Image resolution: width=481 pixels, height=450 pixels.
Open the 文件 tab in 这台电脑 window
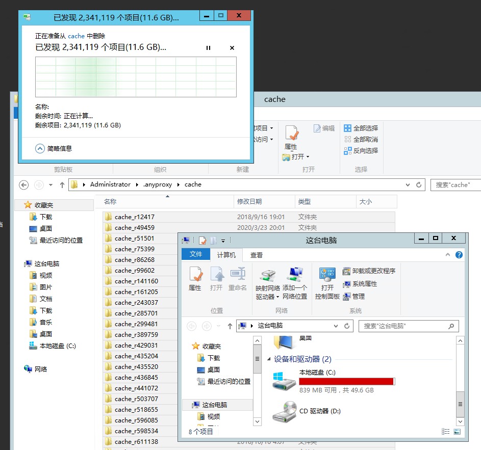pyautogui.click(x=196, y=254)
